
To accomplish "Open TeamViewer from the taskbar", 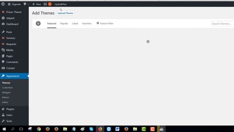I will coord(109,129).
